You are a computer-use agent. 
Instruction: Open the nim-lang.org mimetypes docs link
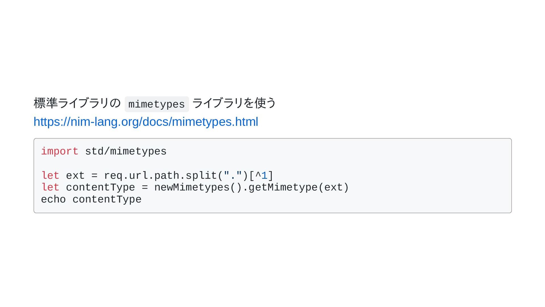[146, 122]
